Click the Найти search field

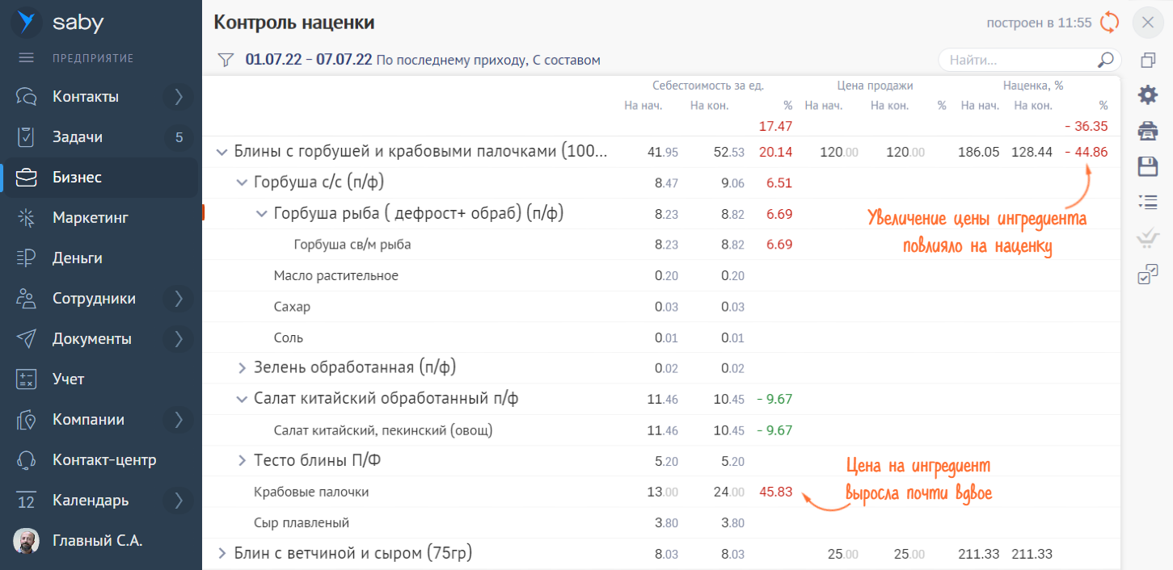click(x=1019, y=60)
